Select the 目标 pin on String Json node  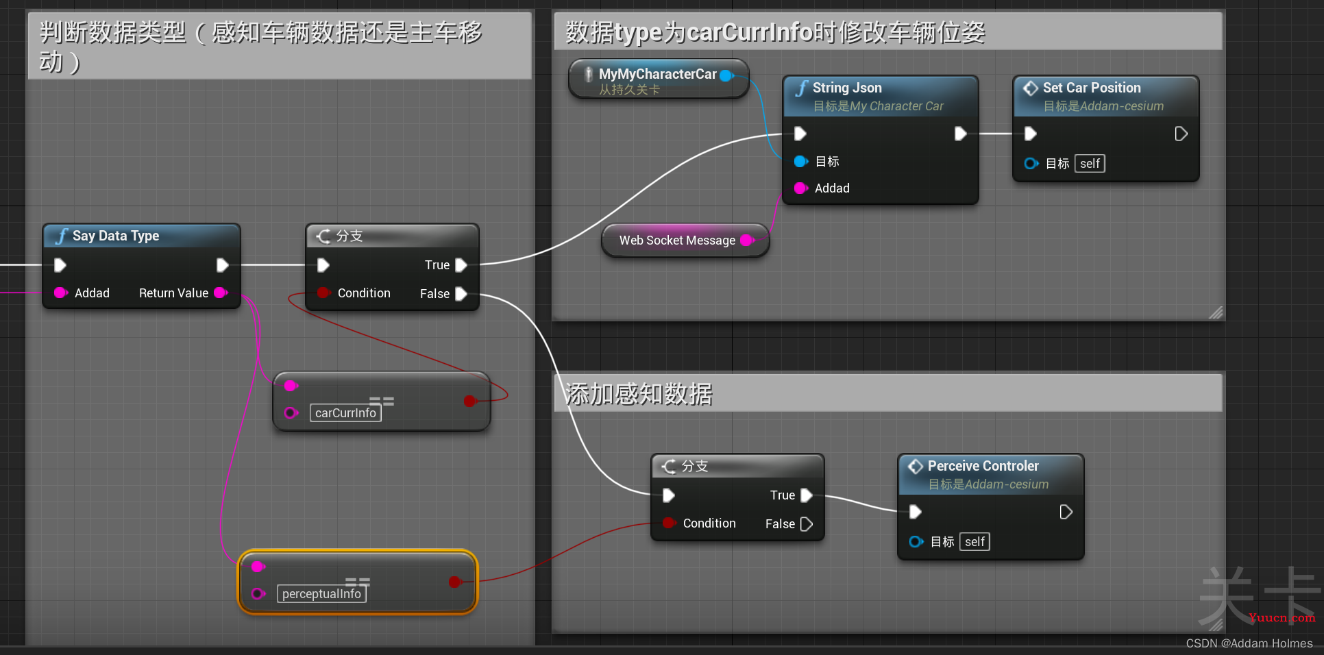coord(801,162)
